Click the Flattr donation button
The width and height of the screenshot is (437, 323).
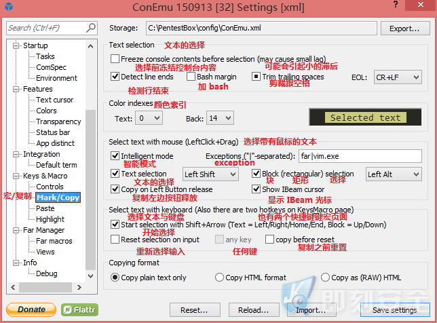[79, 309]
